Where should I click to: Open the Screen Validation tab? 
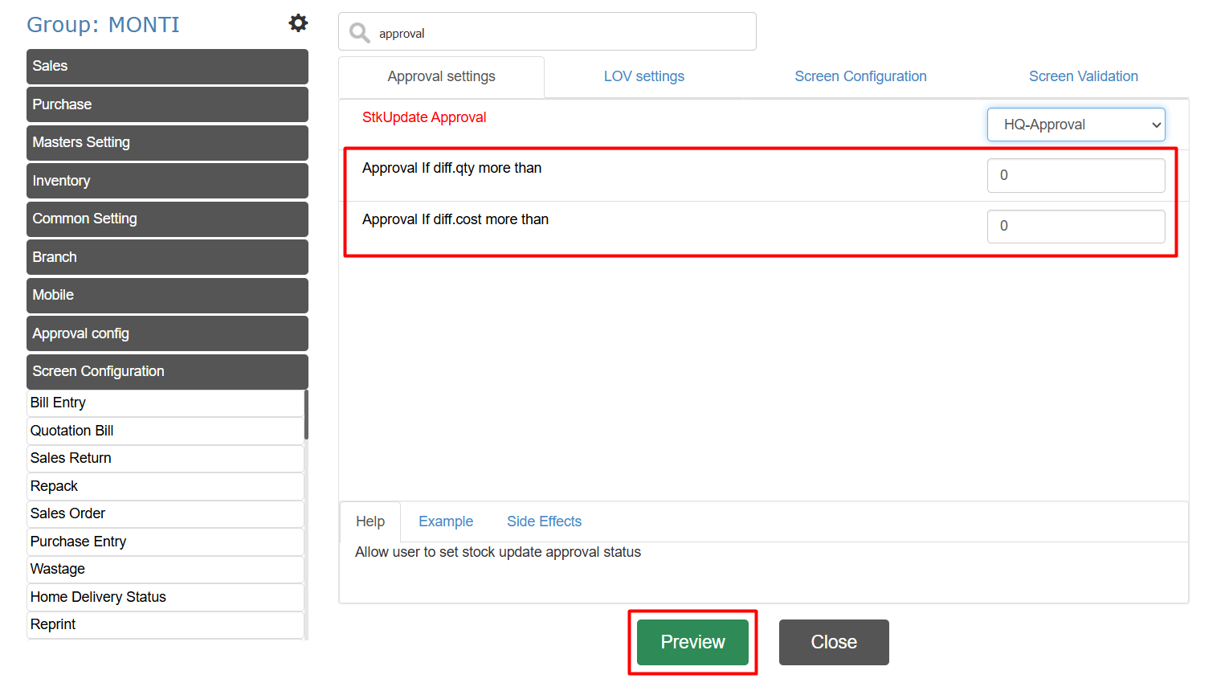click(1083, 76)
